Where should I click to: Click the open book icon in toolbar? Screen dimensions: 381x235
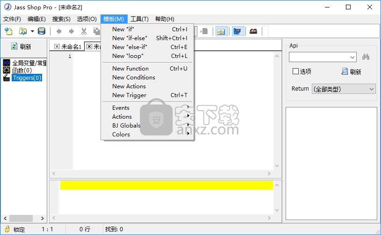[253, 31]
